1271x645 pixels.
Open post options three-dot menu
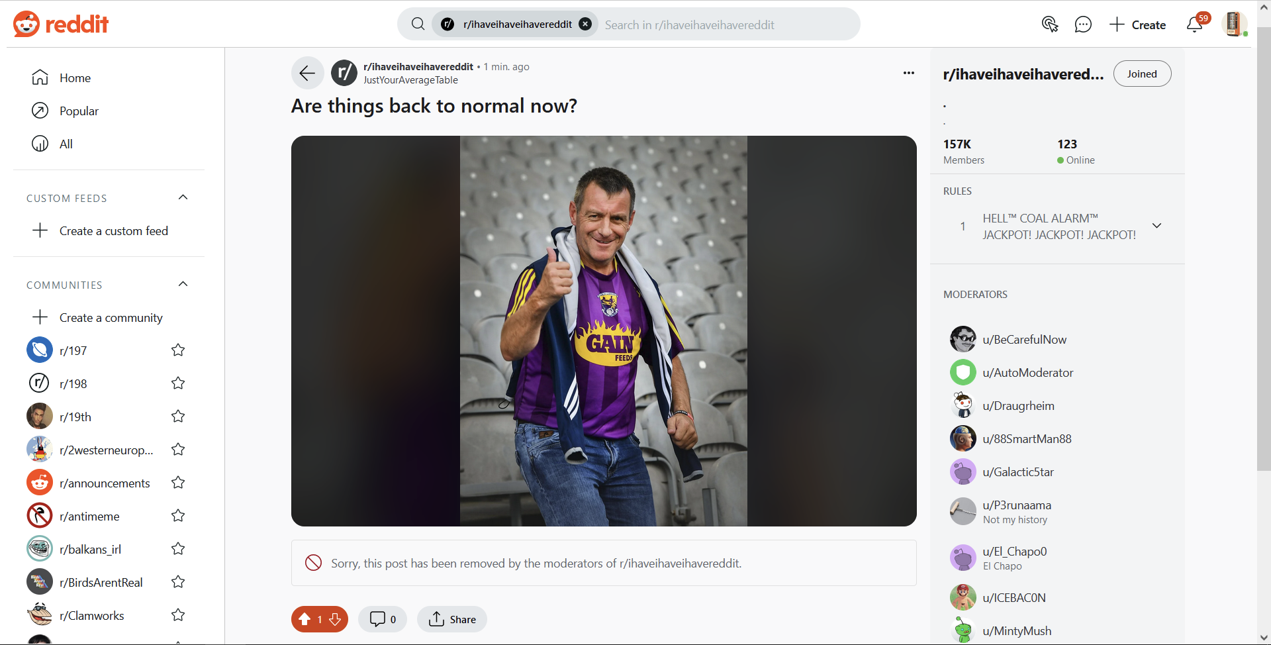coord(908,73)
